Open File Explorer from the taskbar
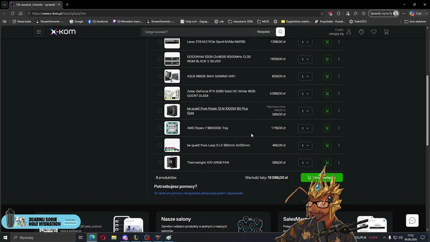Image resolution: width=430 pixels, height=242 pixels. click(x=114, y=238)
